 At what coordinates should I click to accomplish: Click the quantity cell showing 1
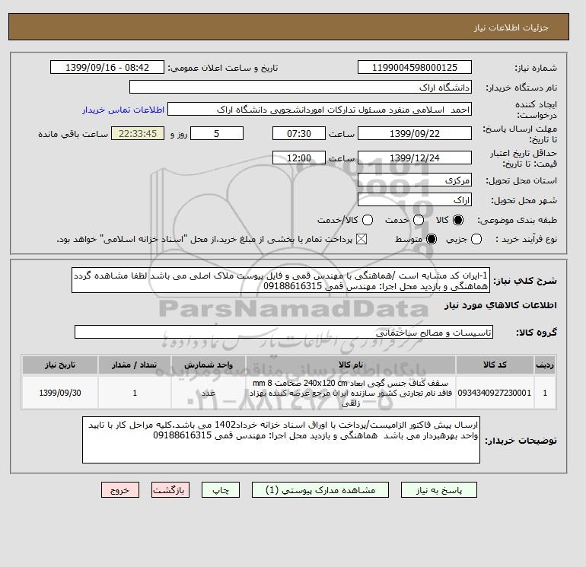click(x=135, y=393)
